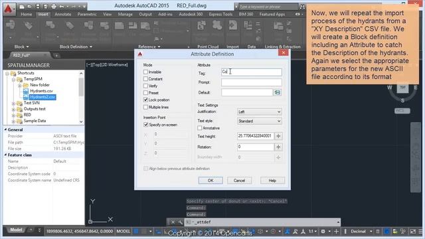
Task: Open command line customize wrench icon
Action: [x=180, y=222]
